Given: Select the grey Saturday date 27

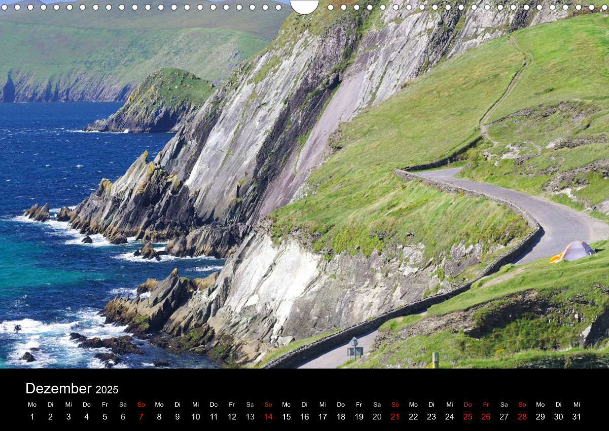Looking at the screenshot, I should point(504,417).
